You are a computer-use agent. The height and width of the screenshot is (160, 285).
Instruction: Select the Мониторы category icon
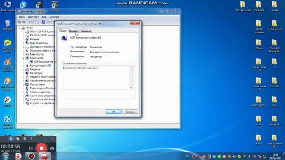(x=27, y=73)
